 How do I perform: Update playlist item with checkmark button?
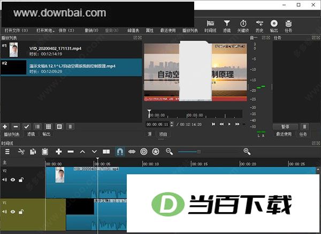26,127
